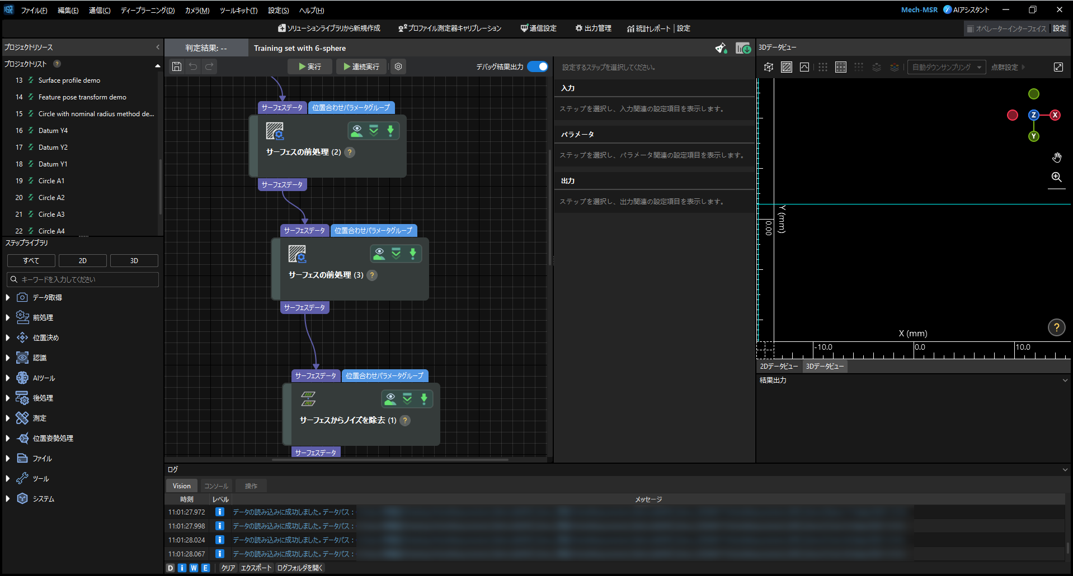Toggle visualization eye on サーフェスからノイズを除去 (1)
This screenshot has width=1073, height=576.
[x=390, y=399]
